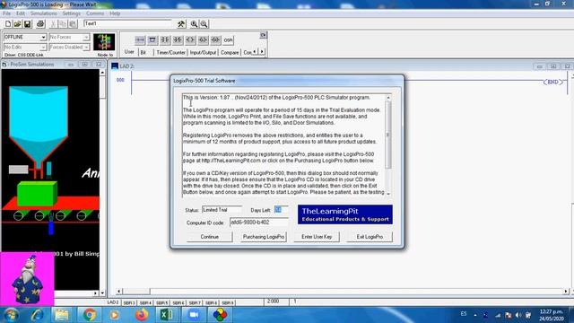Open the Edit menu
574x323 pixels.
click(21, 13)
